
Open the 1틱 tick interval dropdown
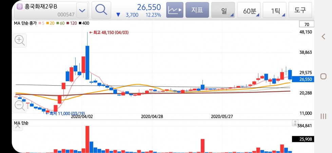[x=275, y=10]
